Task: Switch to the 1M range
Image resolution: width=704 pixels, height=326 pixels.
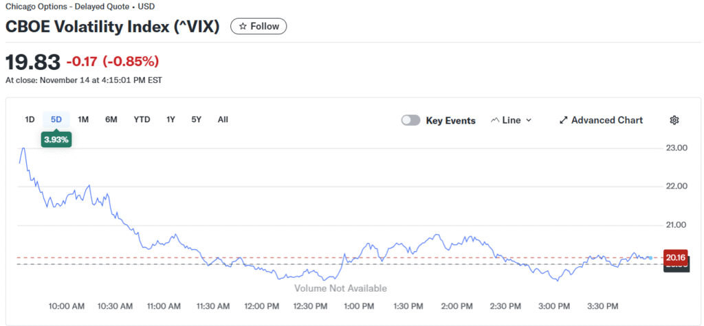Action: [x=83, y=119]
